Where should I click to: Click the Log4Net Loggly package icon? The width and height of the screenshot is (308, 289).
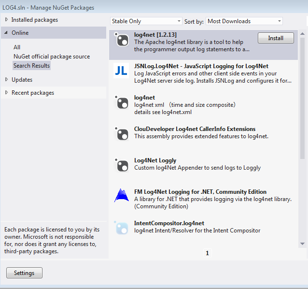click(x=121, y=165)
